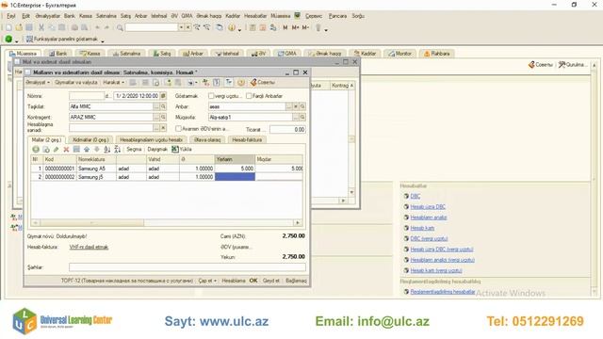Clear Anbar field with X button

point(296,106)
